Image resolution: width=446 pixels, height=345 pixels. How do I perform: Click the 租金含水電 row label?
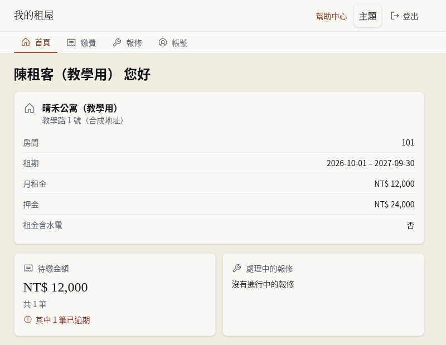(43, 225)
